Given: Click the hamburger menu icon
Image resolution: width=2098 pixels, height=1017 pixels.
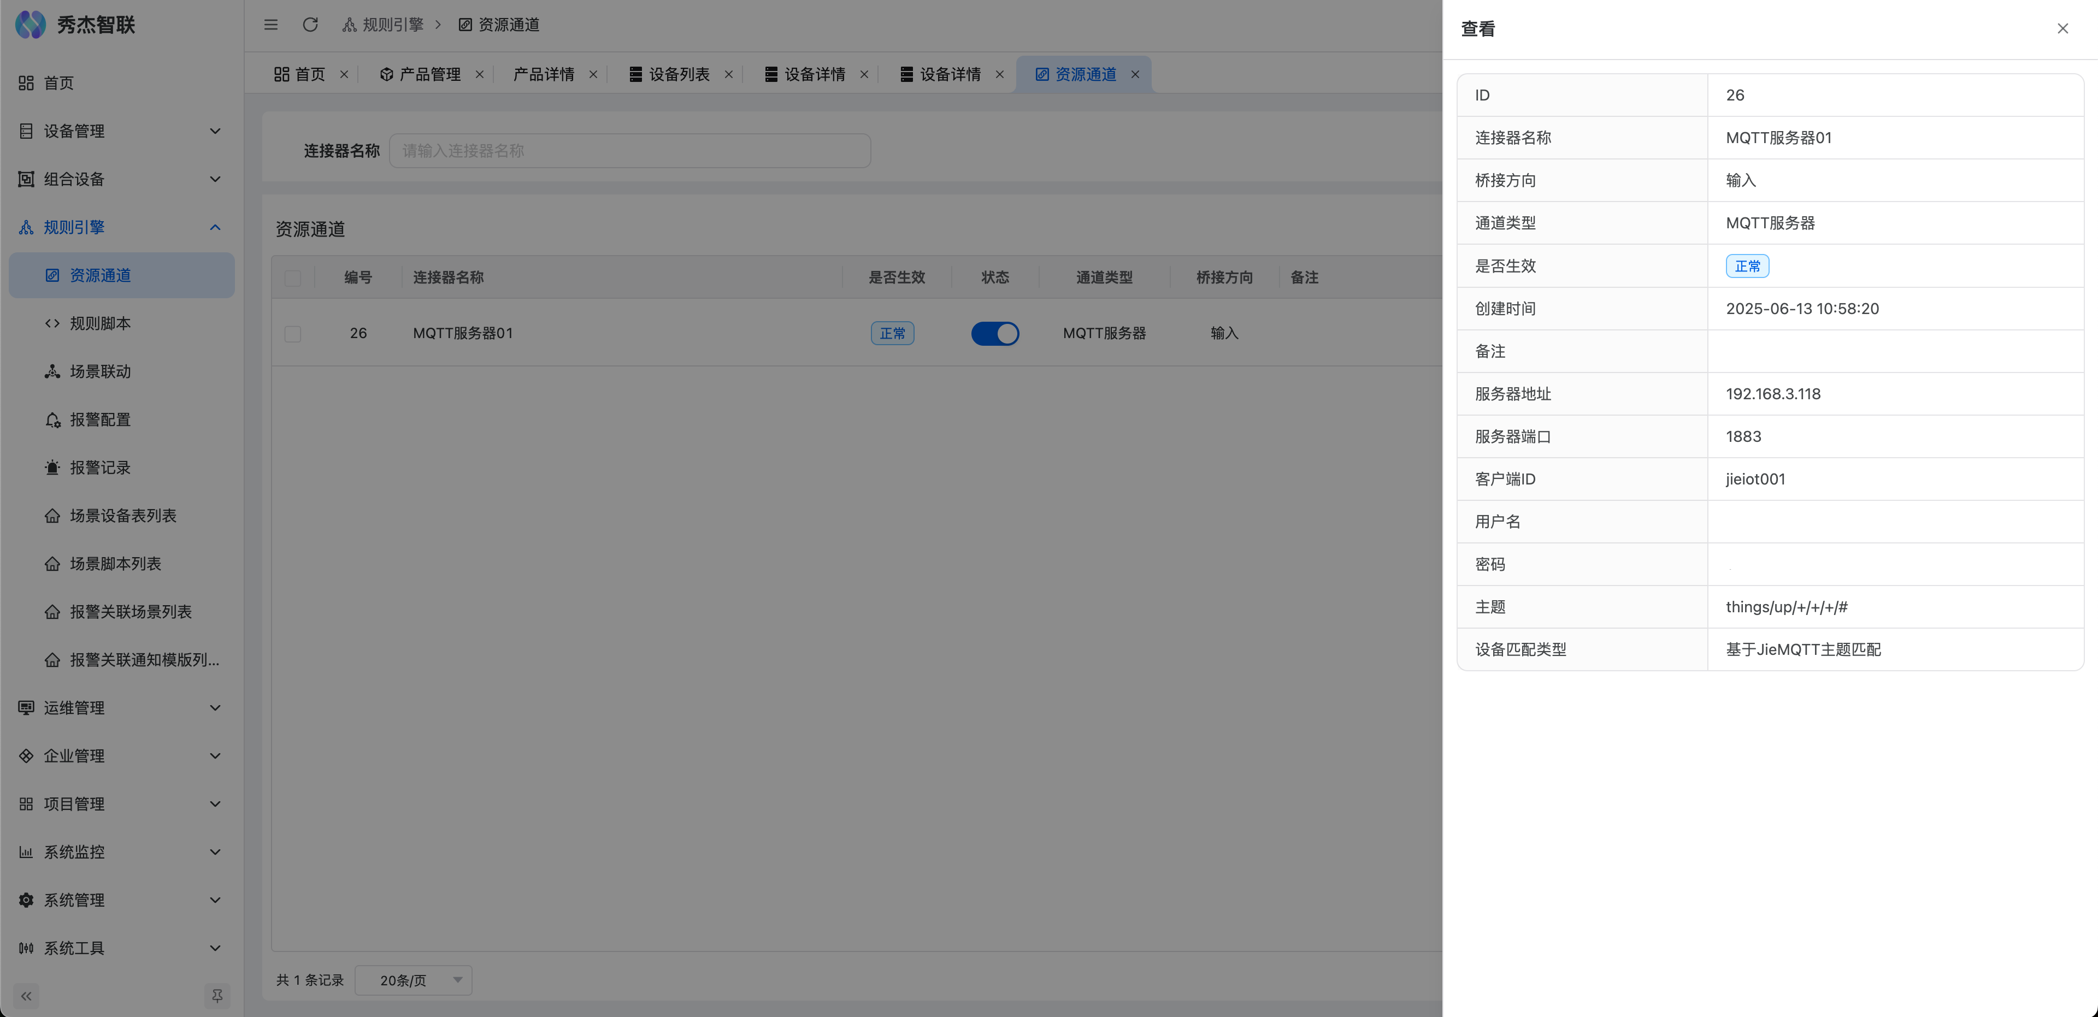Looking at the screenshot, I should click(x=271, y=25).
